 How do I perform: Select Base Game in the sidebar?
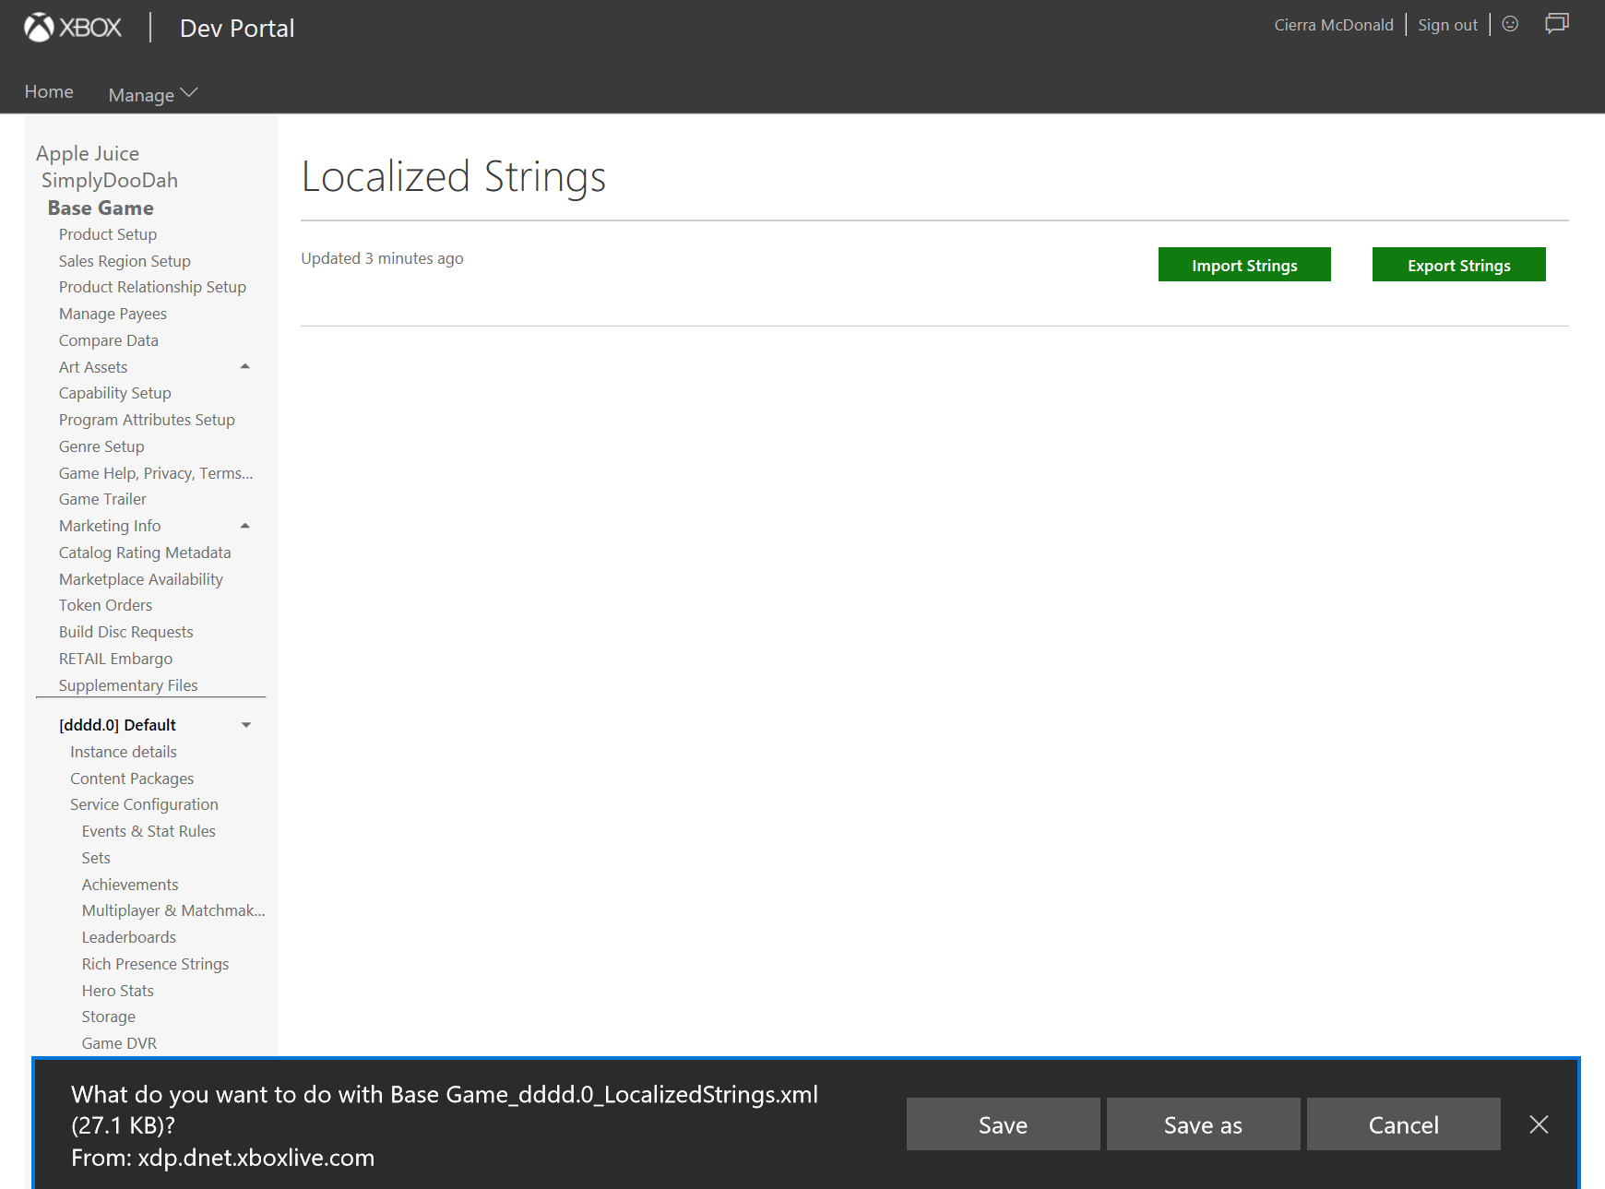[x=101, y=208]
